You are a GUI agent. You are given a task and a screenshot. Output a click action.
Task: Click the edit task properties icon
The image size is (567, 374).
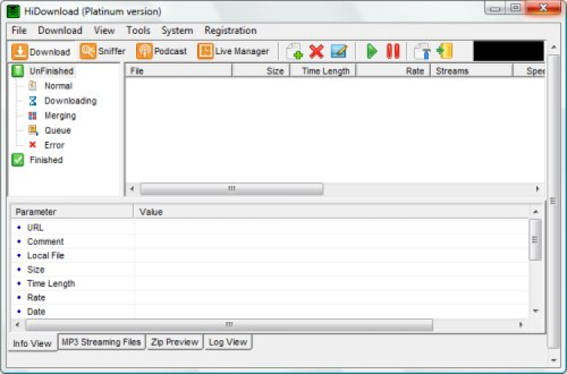pos(339,51)
